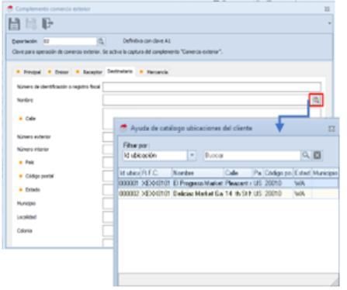
Task: Click the Número de identificación o registro fiscal field
Action: (212, 87)
